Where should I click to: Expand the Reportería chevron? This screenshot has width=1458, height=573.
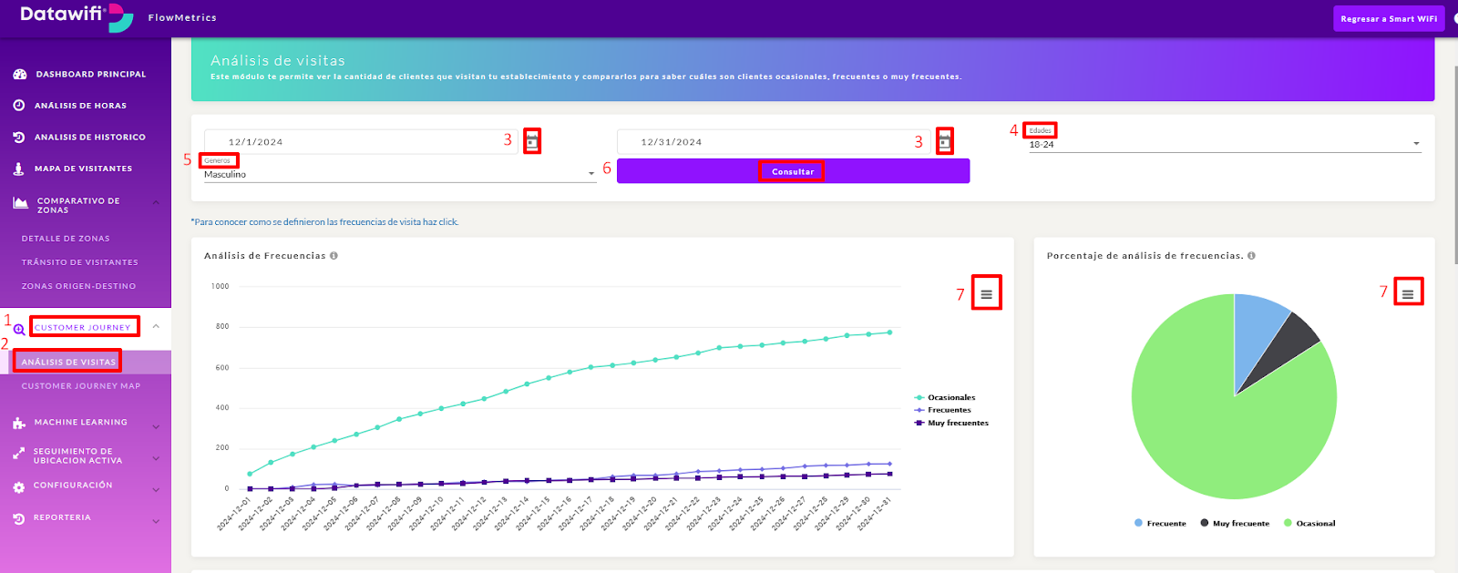(156, 521)
